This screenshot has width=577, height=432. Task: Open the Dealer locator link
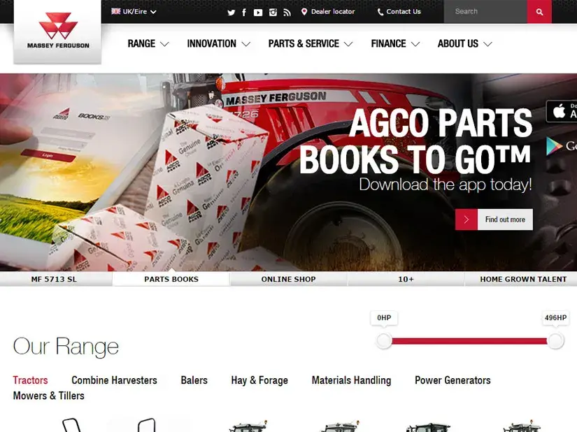coord(328,12)
